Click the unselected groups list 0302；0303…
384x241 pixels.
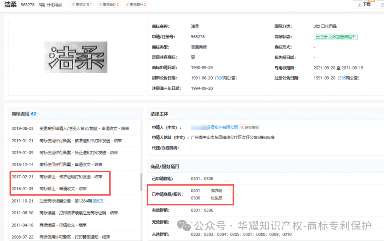pyautogui.click(x=241, y=234)
